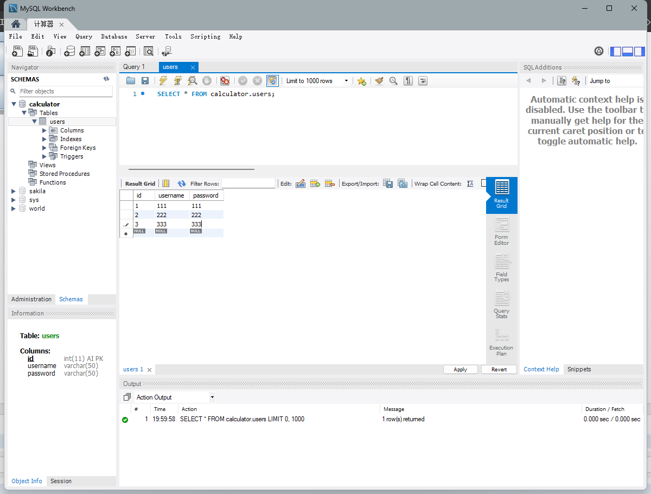
Task: Click the create new schema icon
Action: pyautogui.click(x=69, y=51)
